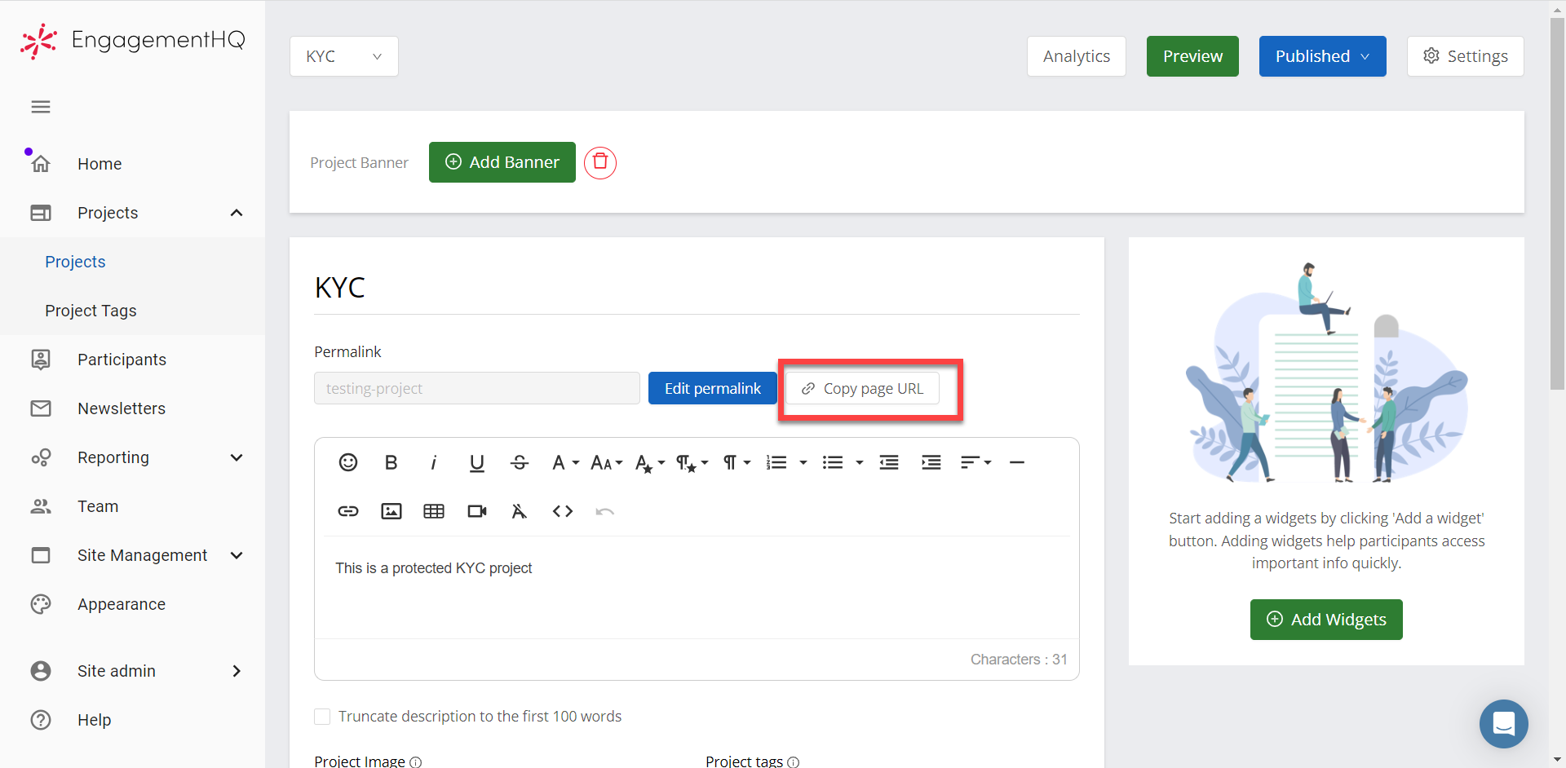Insert a link in the editor
This screenshot has width=1566, height=768.
pos(348,511)
